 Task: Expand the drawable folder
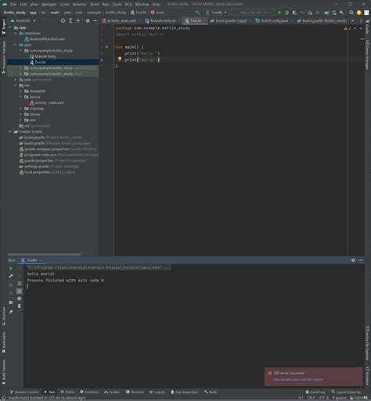pyautogui.click(x=20, y=91)
